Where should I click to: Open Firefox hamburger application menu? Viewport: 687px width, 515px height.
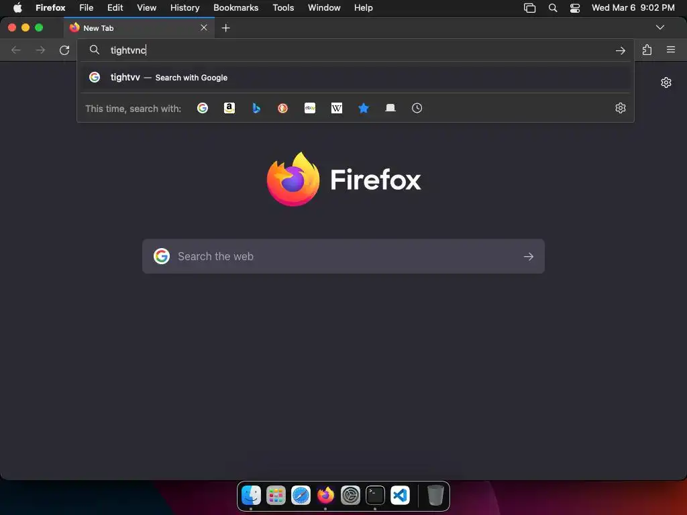[x=671, y=50]
